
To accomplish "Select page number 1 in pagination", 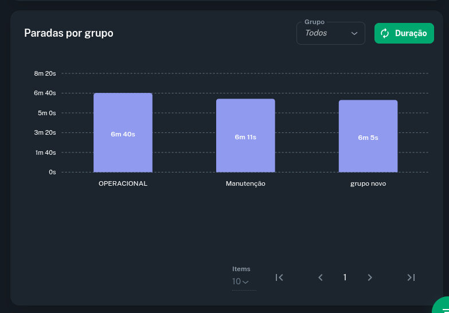I will click(x=345, y=277).
